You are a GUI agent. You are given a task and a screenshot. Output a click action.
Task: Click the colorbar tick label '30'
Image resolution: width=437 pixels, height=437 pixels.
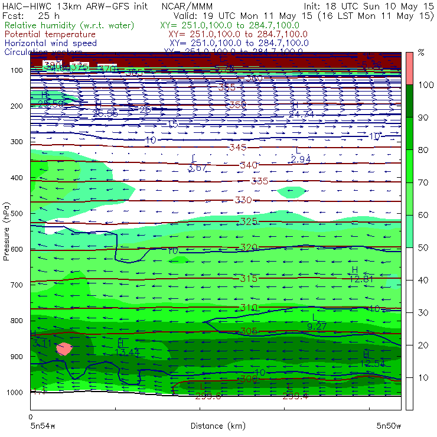point(423,313)
